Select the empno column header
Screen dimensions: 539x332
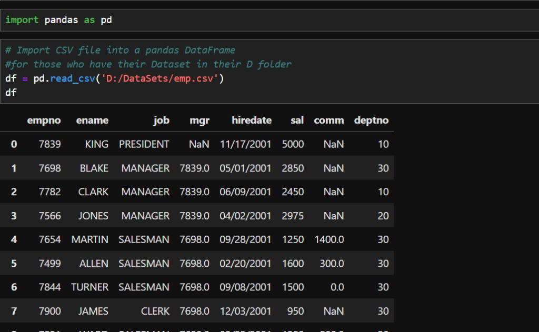pyautogui.click(x=44, y=120)
